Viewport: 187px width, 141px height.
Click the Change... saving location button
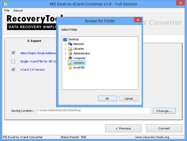pyautogui.click(x=164, y=111)
